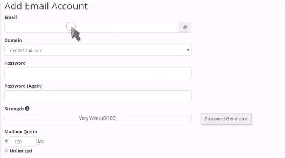
Task: Select the Unlimited quota radio button
Action: coord(7,150)
